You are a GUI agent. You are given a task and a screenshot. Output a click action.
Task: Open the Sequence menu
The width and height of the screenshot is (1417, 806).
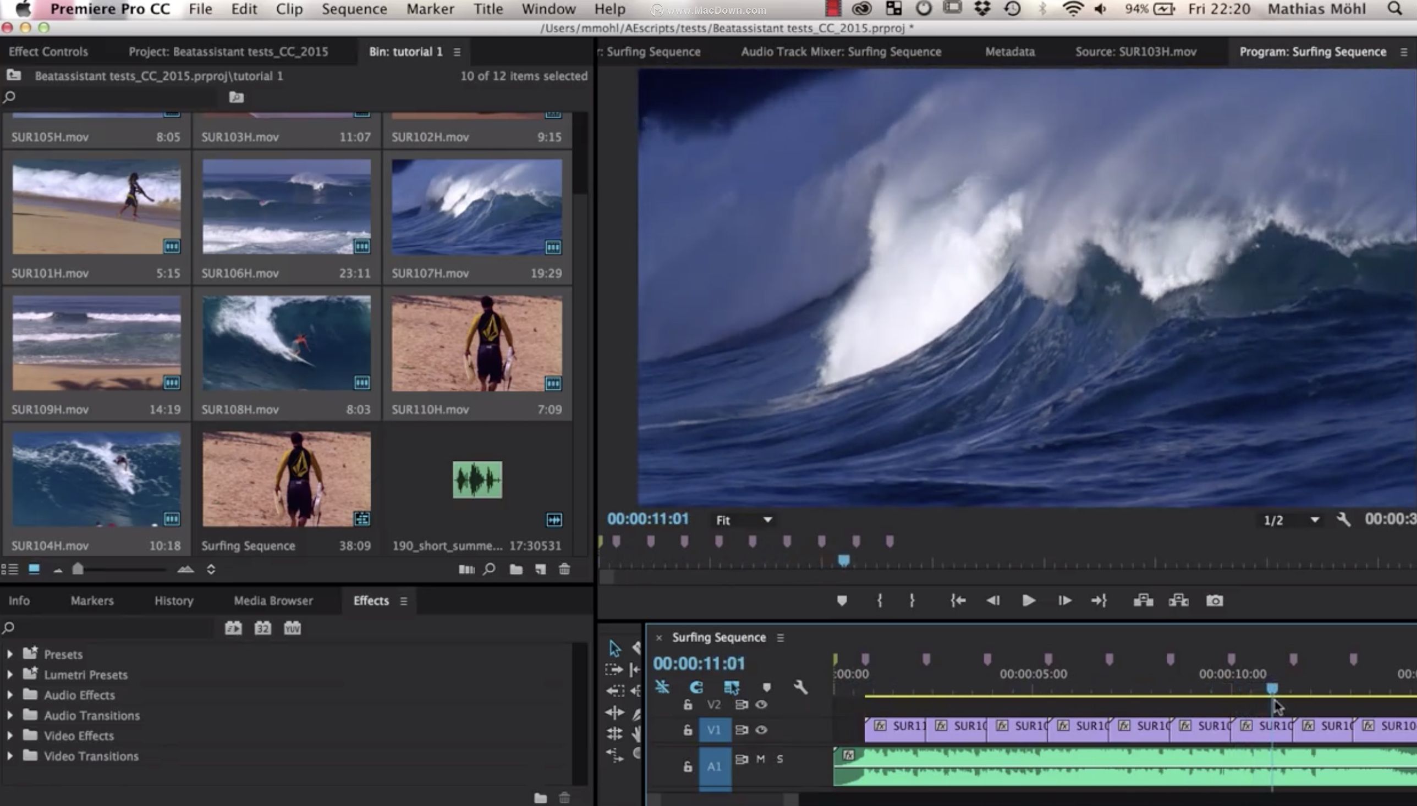(354, 9)
